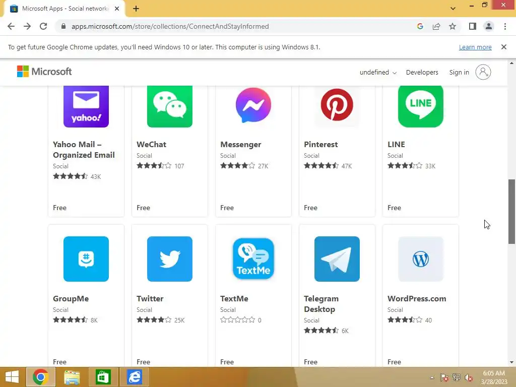Viewport: 516px width, 387px height.
Task: Click Twitter star rating 25K
Action: 161,320
